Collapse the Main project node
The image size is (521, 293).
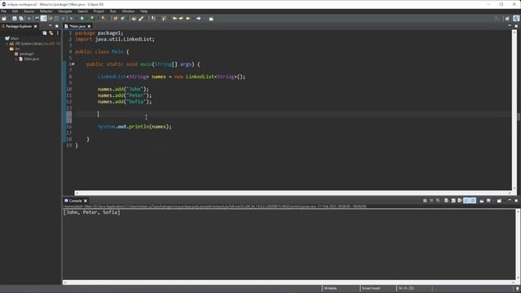click(x=3, y=38)
